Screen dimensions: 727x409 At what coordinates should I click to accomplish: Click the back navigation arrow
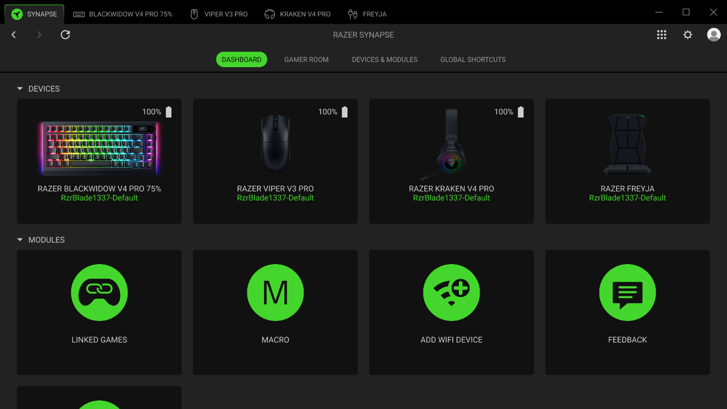pos(13,35)
